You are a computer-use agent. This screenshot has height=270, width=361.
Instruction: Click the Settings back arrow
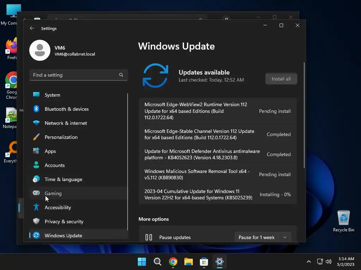click(32, 28)
